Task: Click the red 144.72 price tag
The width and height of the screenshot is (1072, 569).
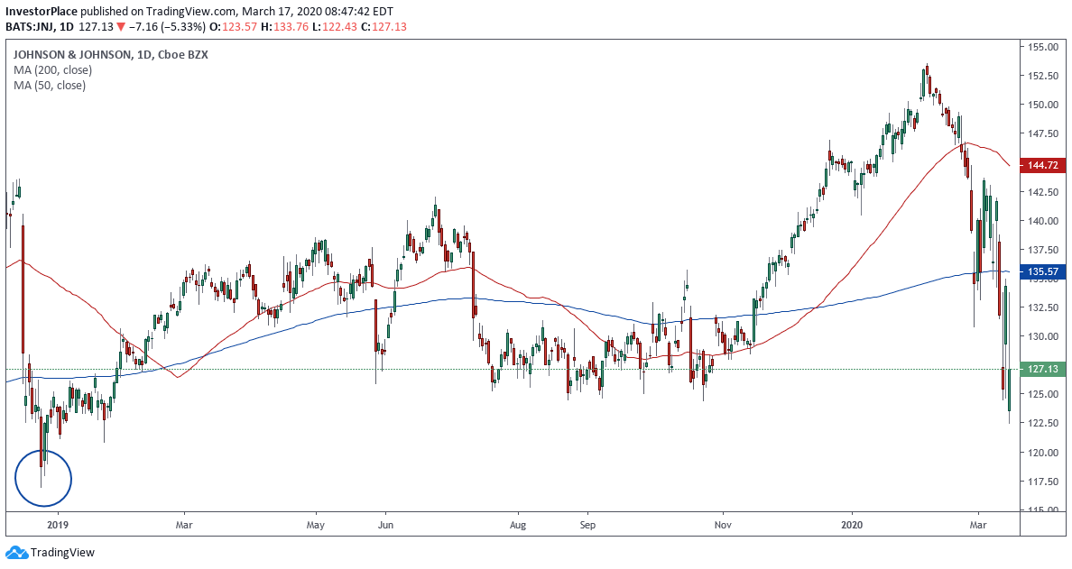Action: [x=1042, y=165]
